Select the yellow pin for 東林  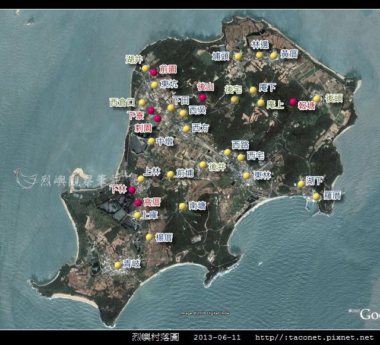pyautogui.click(x=247, y=175)
